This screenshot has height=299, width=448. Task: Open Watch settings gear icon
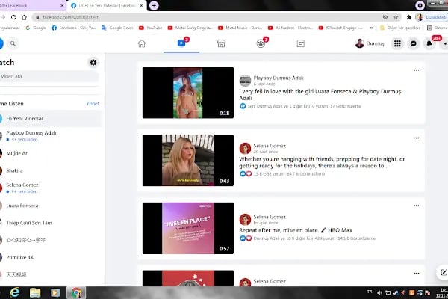coord(93,62)
